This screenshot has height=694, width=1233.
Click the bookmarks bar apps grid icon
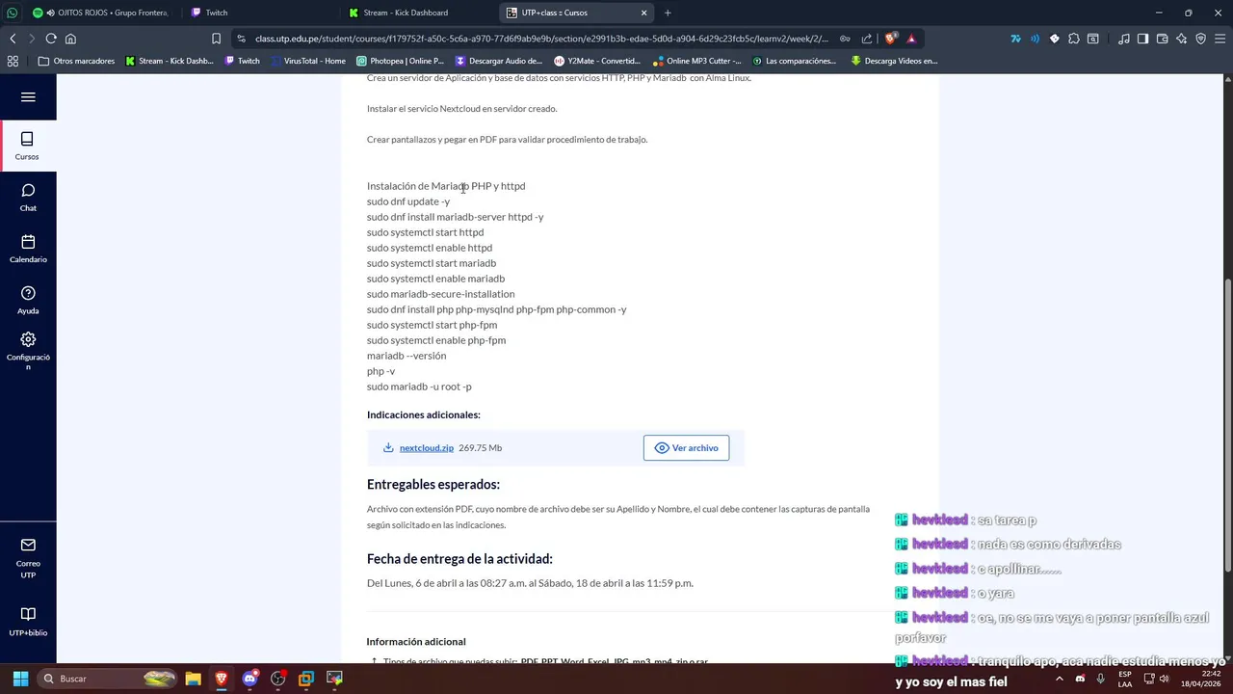coord(13,61)
